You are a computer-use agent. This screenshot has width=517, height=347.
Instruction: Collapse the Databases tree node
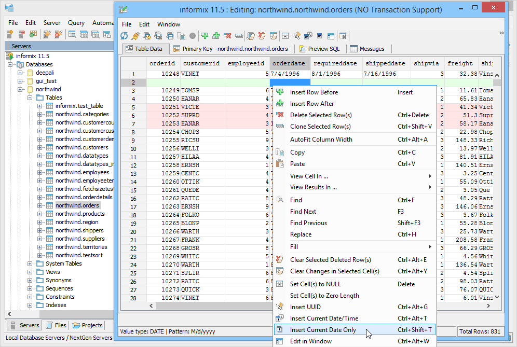pos(10,65)
